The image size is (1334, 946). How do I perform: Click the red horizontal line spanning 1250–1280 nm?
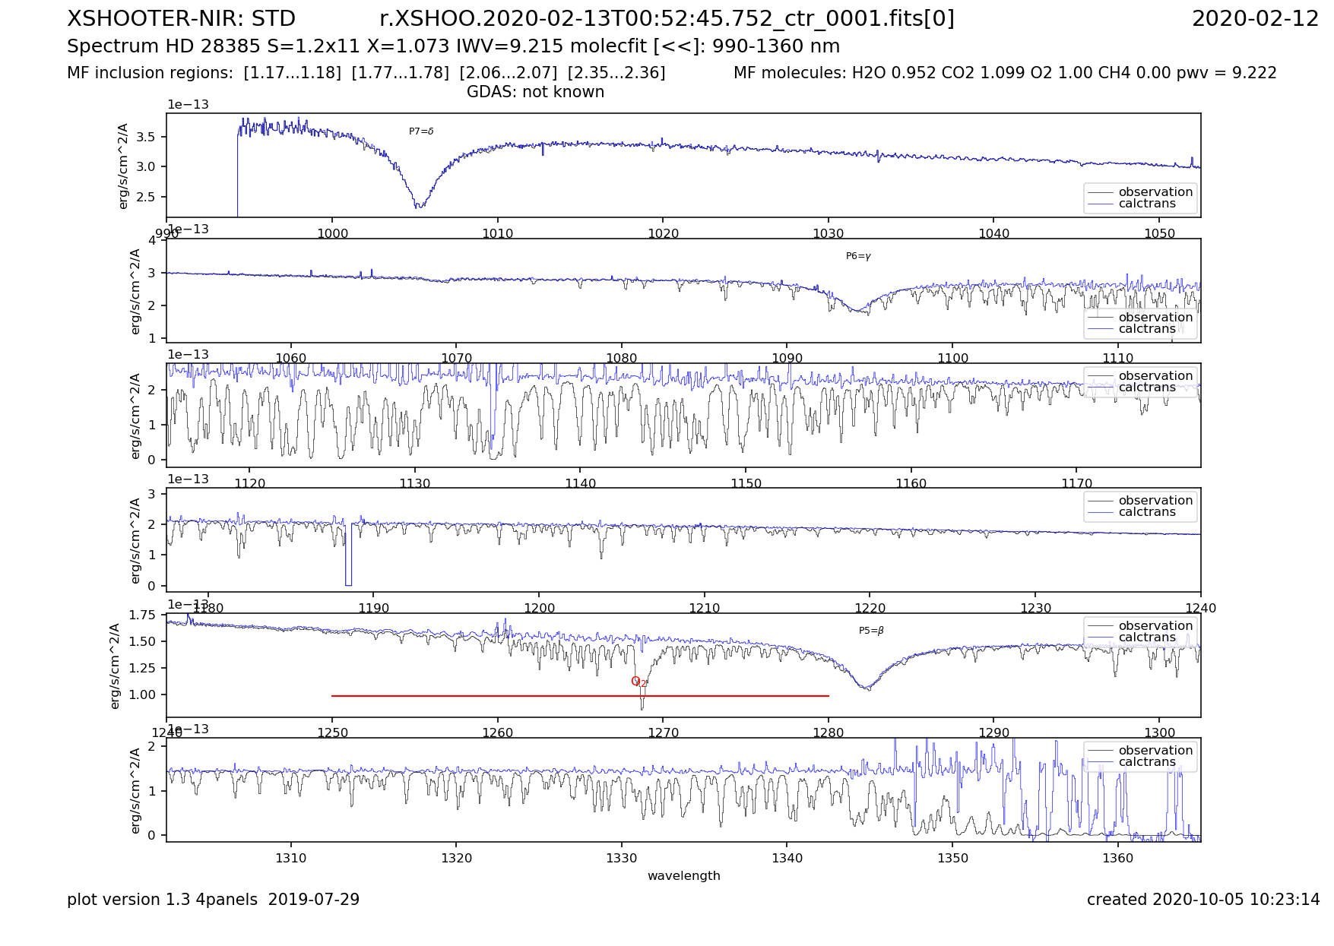(x=579, y=696)
